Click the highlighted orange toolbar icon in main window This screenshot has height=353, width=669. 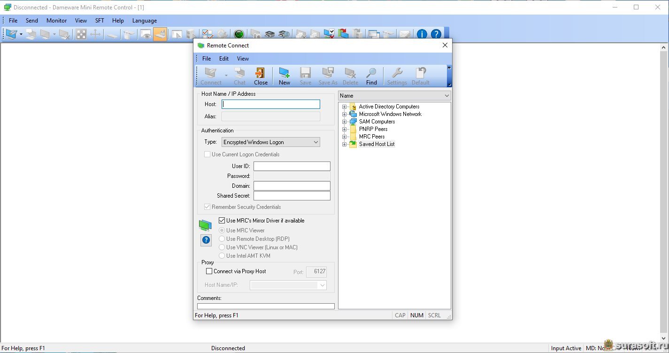coord(160,34)
